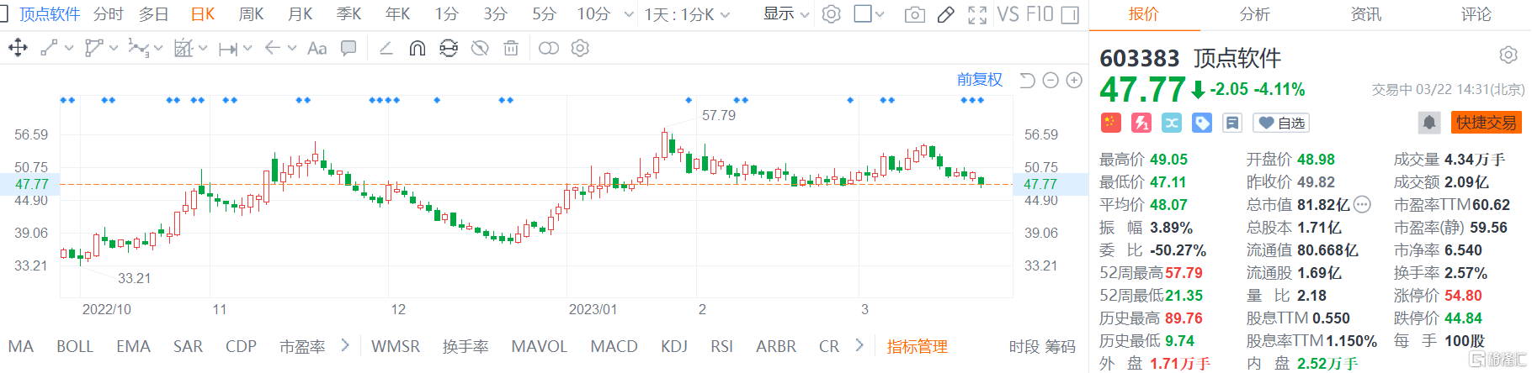
Task: Open F10 company info
Action: point(1040,14)
